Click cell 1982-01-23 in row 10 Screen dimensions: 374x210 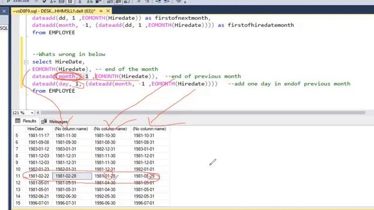click(39, 169)
